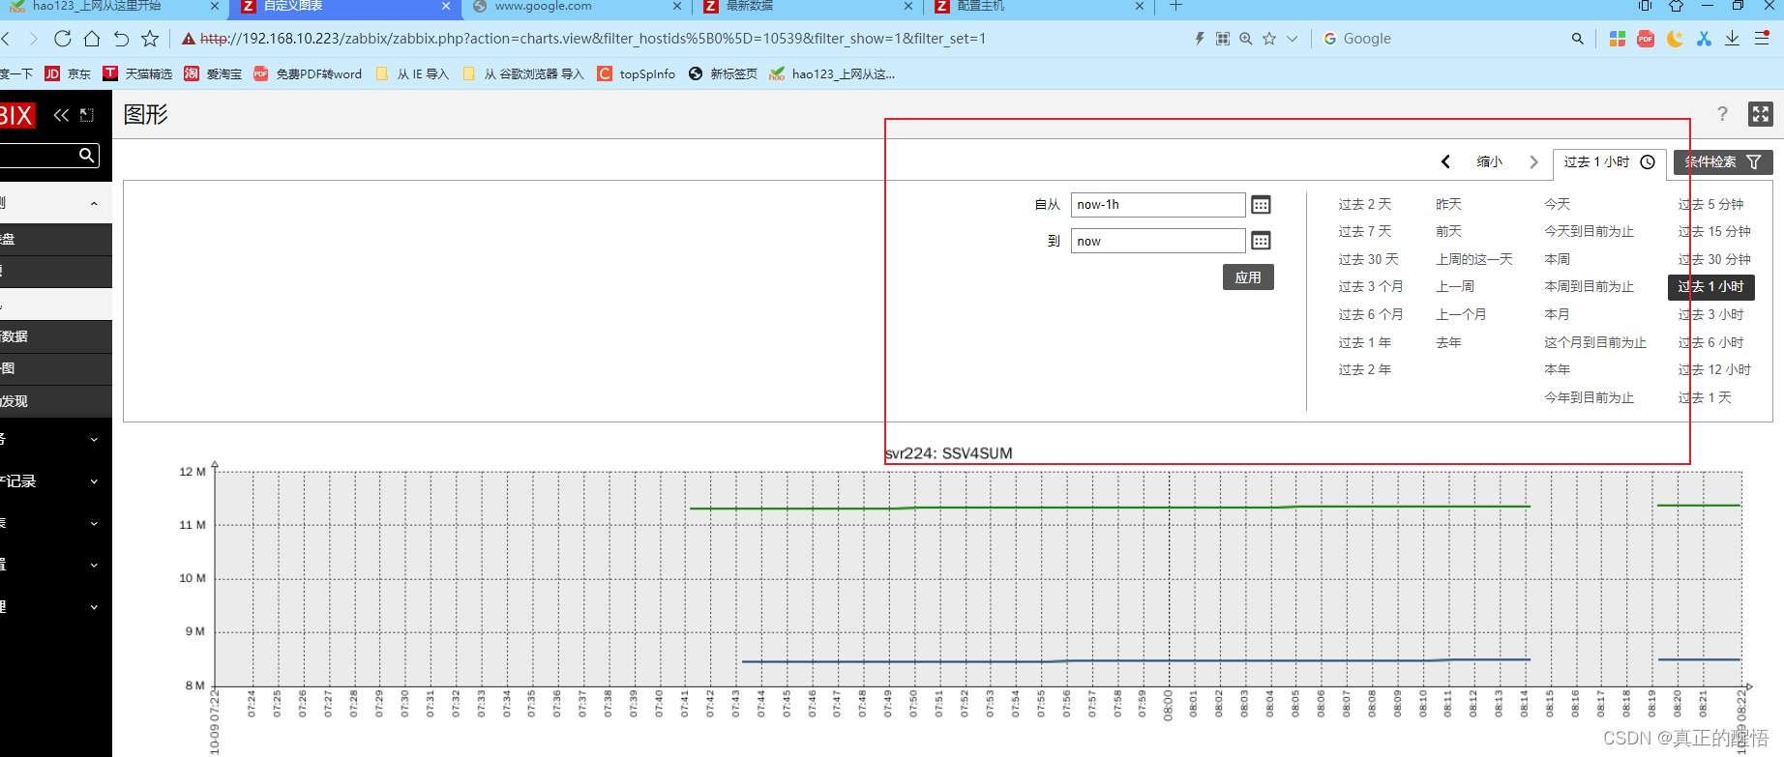Viewport: 1784px width, 757px height.
Task: Open the browser downloads icon
Action: pyautogui.click(x=1733, y=39)
